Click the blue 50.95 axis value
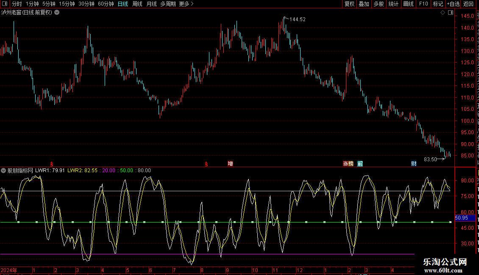The image size is (479, 275). (x=462, y=218)
